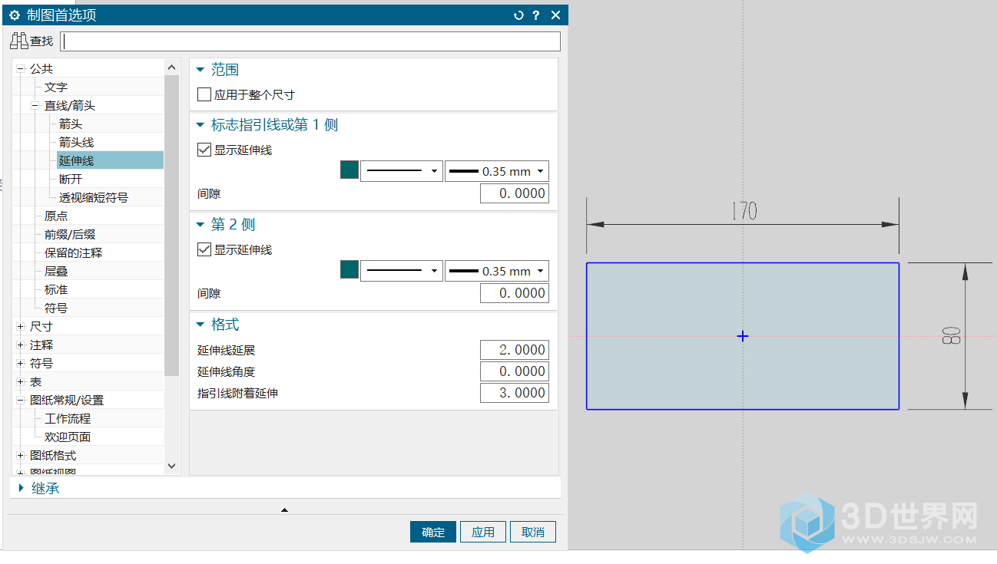Click the first side 间隙 value field
Image resolution: width=997 pixels, height=564 pixels.
(515, 193)
